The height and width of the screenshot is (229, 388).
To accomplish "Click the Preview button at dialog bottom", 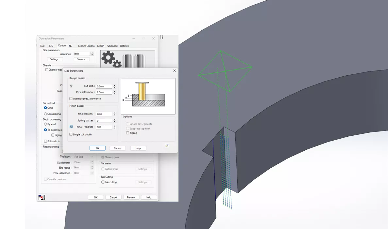I will [131, 197].
